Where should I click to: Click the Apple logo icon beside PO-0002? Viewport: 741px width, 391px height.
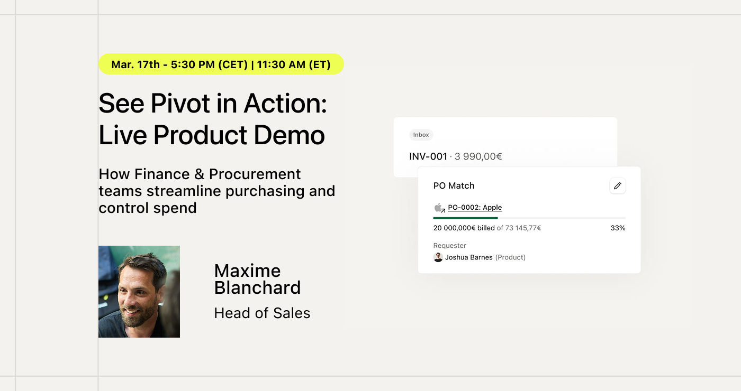(439, 208)
